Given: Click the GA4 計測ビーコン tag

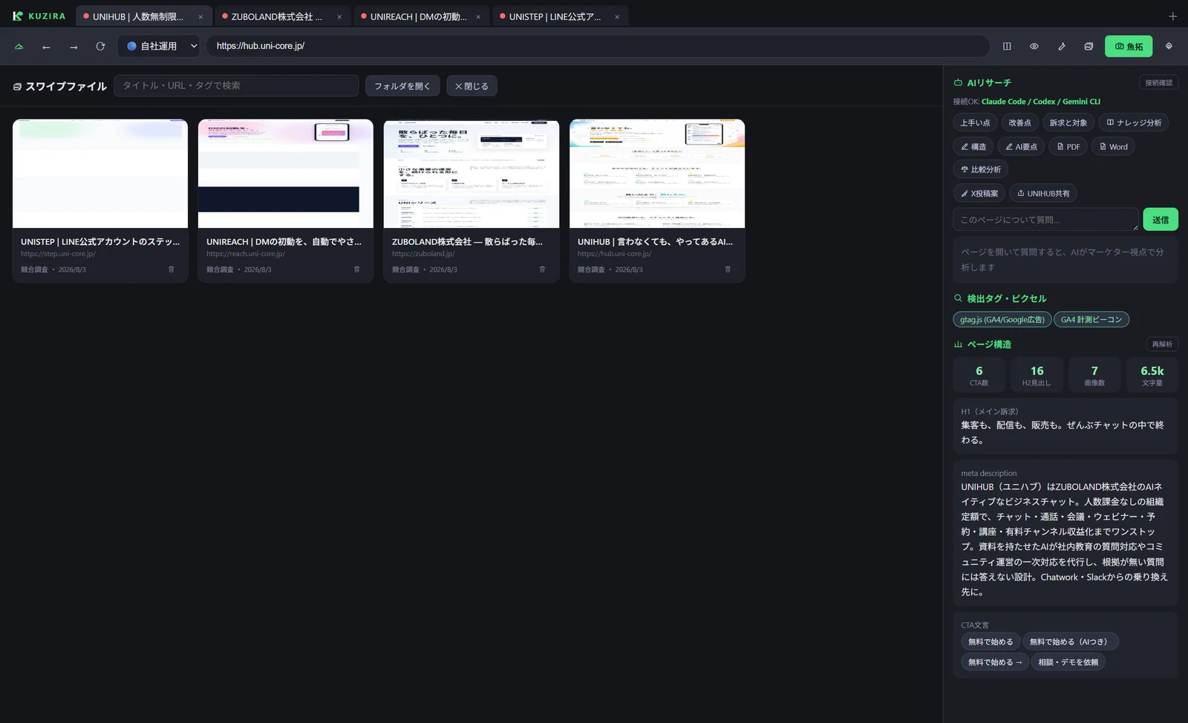Looking at the screenshot, I should pyautogui.click(x=1091, y=319).
